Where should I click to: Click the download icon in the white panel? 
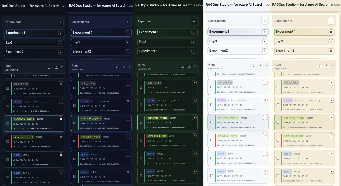[x=253, y=66]
